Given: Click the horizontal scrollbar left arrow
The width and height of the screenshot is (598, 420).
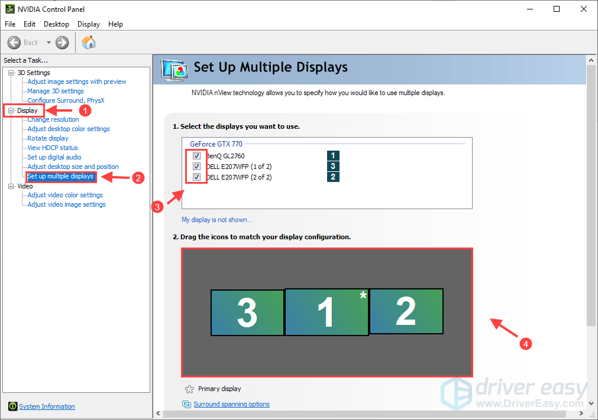Looking at the screenshot, I should (159, 414).
